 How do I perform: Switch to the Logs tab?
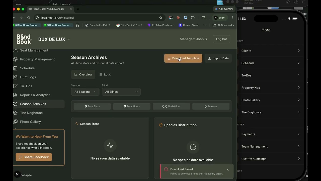point(105,74)
